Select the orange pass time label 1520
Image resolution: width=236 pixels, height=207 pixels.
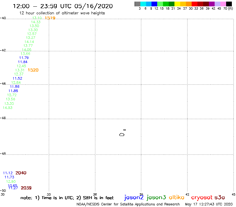point(33,70)
